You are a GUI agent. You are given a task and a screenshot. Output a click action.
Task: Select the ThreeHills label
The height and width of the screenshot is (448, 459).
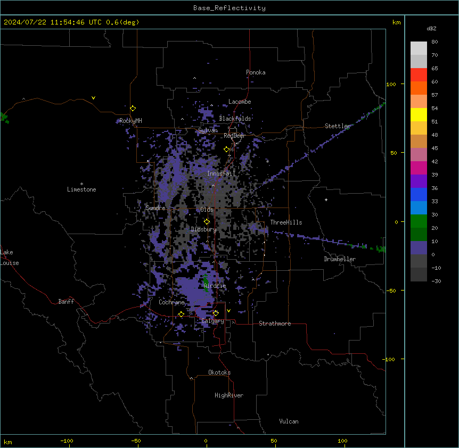(x=286, y=222)
